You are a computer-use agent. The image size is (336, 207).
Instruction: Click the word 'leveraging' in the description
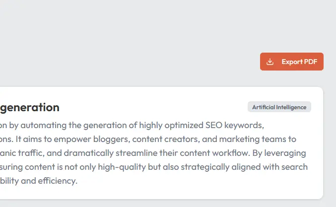click(x=286, y=153)
